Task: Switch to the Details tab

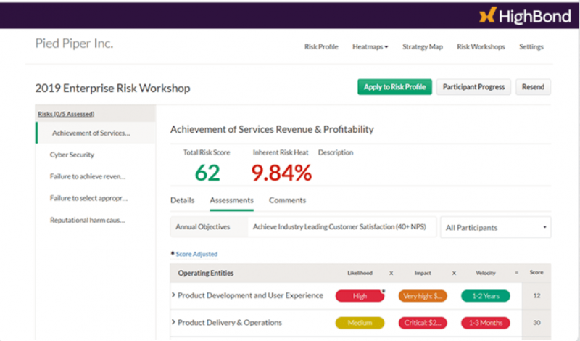Action: (183, 200)
